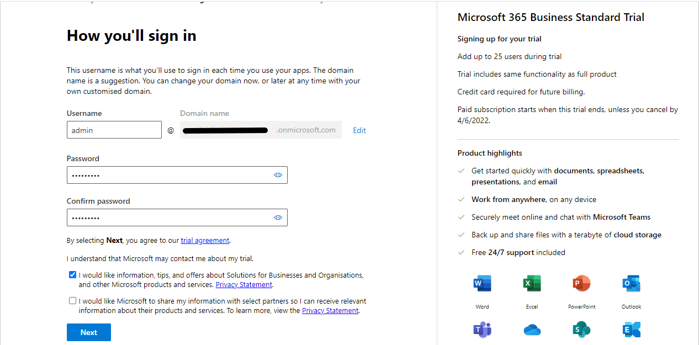Click 'Credit card required for future billing.' text
The image size is (699, 345).
click(521, 92)
